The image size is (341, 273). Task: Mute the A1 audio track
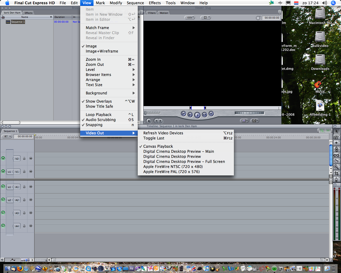[3, 187]
